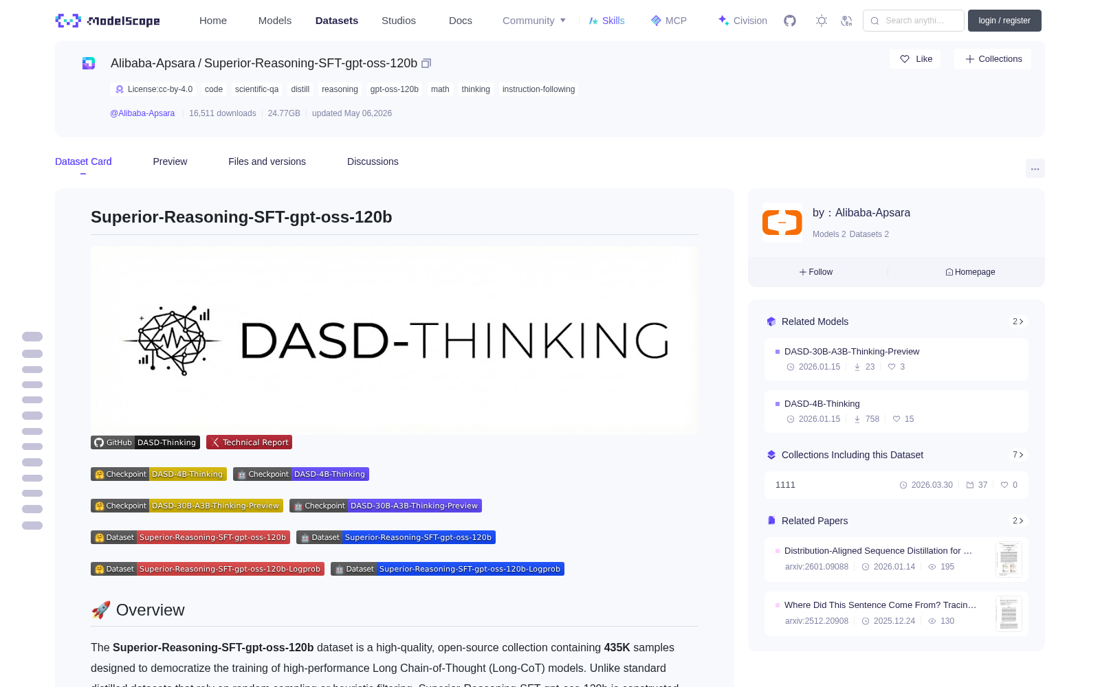The width and height of the screenshot is (1100, 687).
Task: Click thumbnail of arxiv:2512.20908 paper
Action: click(1009, 613)
